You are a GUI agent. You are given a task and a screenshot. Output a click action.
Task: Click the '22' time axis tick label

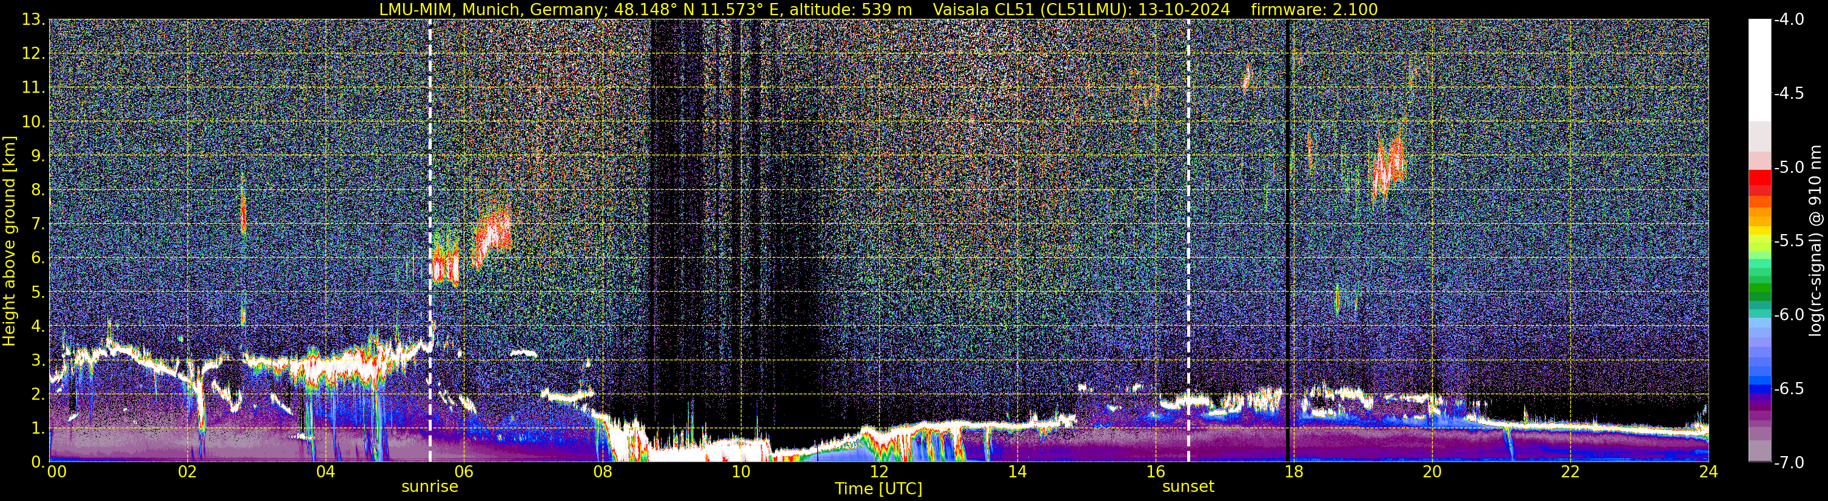coord(1570,472)
